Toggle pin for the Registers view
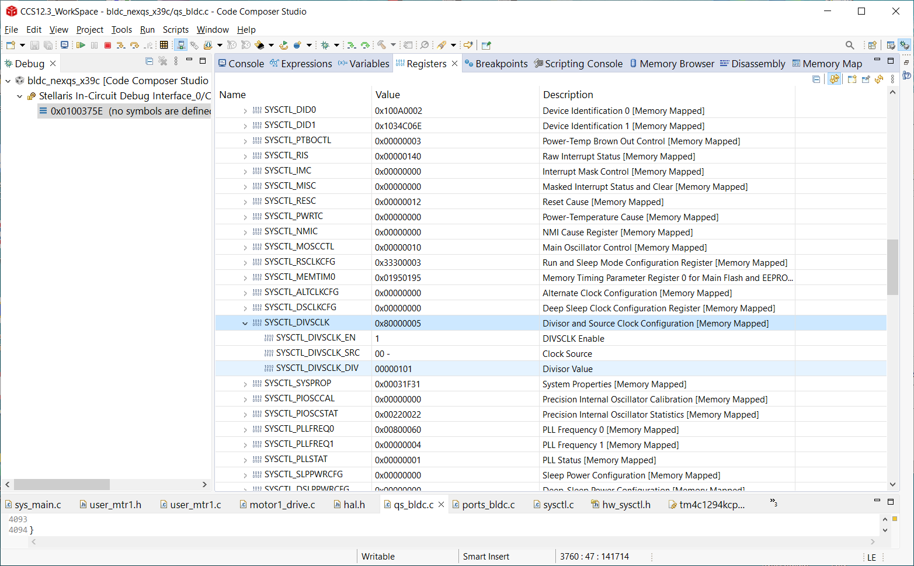Screen dimensions: 914x566 (866, 79)
